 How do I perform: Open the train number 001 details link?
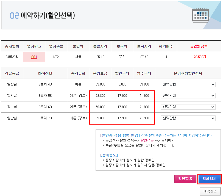click(34, 57)
